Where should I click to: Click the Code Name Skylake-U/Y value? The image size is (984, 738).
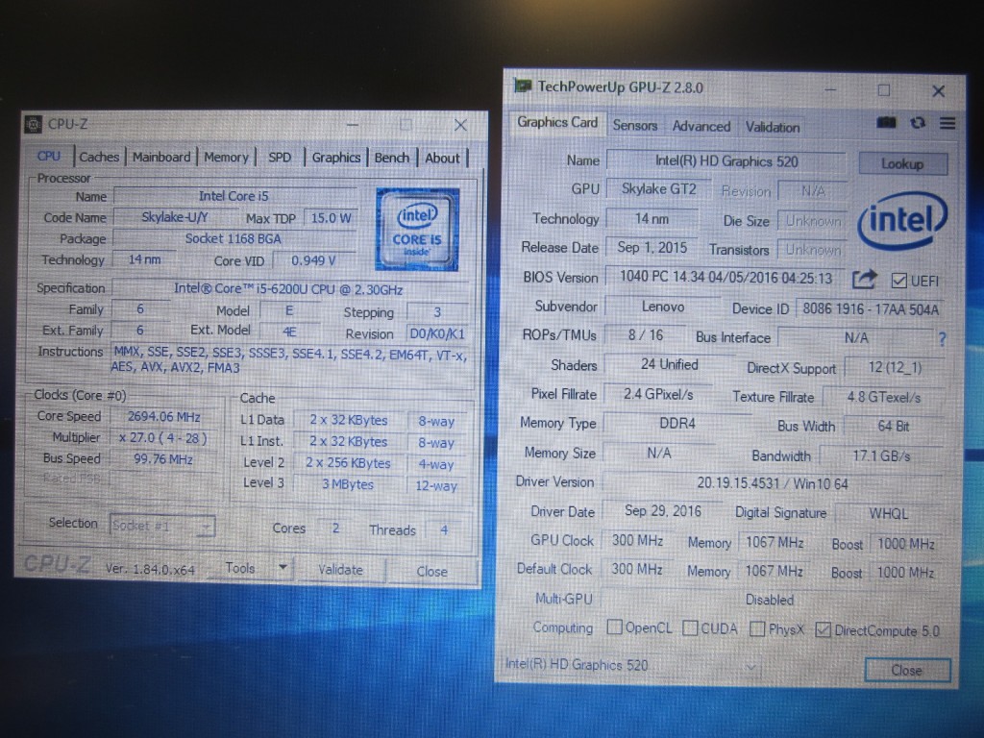pyautogui.click(x=175, y=217)
